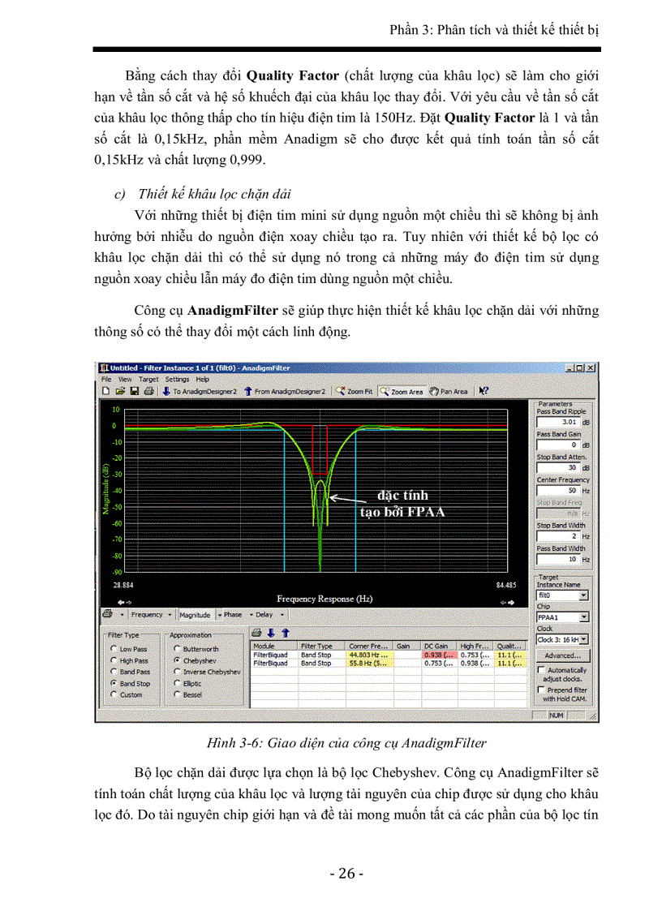
Task: Open the Chip FPAA1 dropdown
Action: 584,617
